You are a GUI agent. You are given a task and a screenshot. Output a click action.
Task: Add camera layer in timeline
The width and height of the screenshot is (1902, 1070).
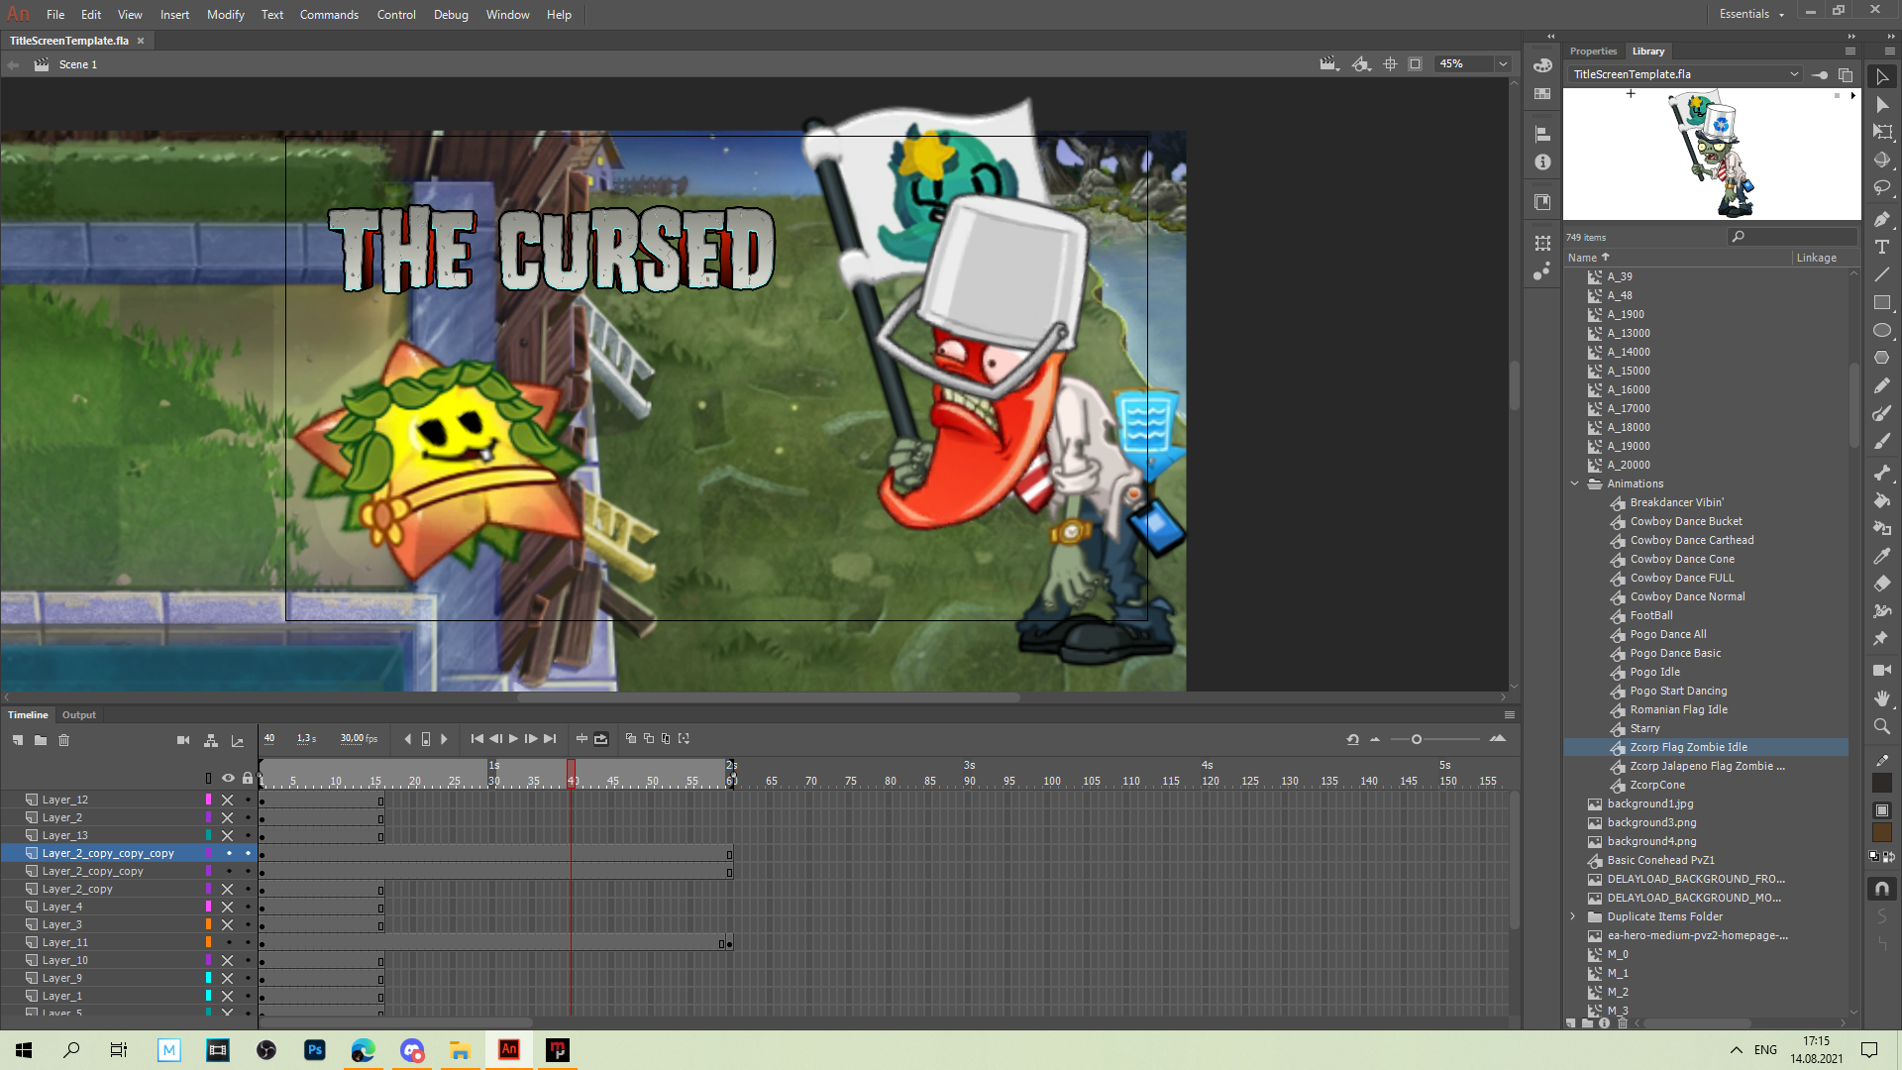(183, 740)
